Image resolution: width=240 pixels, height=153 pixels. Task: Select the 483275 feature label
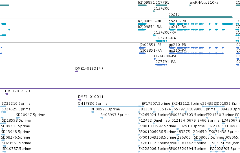pyautogui.click(x=183, y=132)
